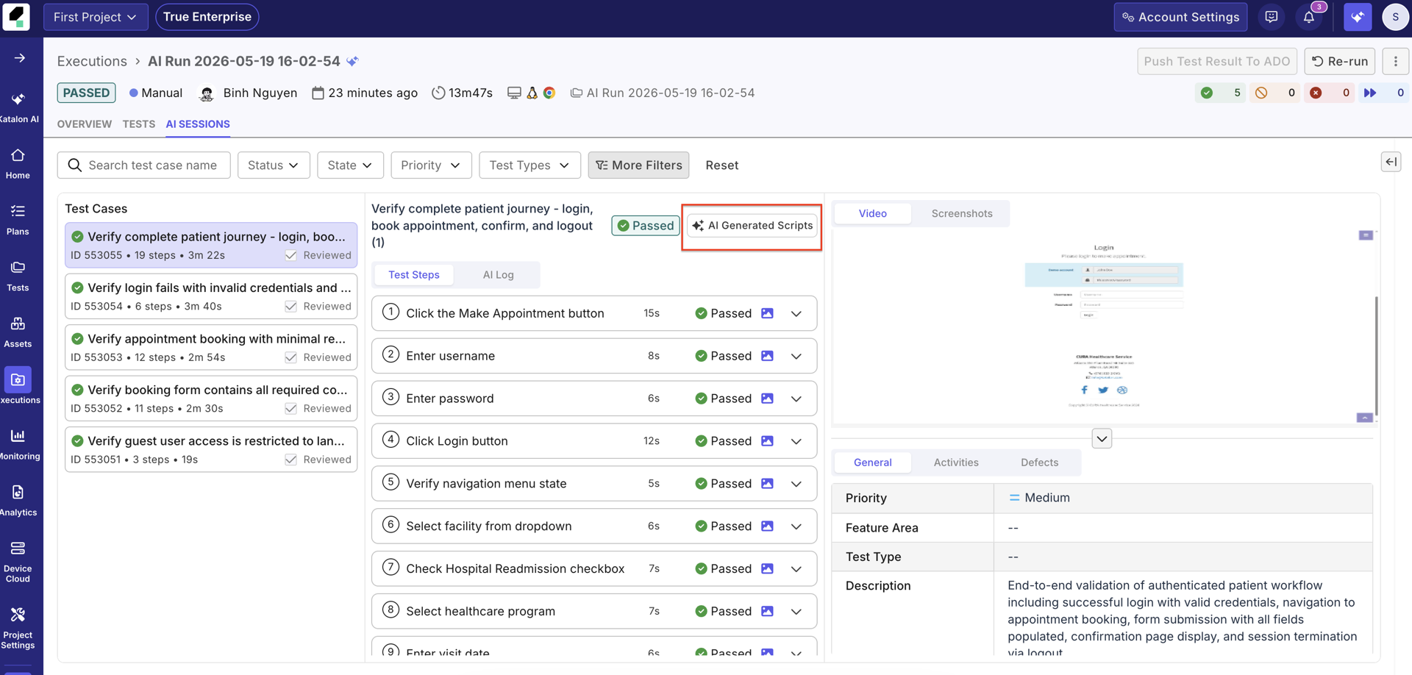This screenshot has width=1412, height=675.
Task: Open the First Project selector
Action: [x=96, y=17]
